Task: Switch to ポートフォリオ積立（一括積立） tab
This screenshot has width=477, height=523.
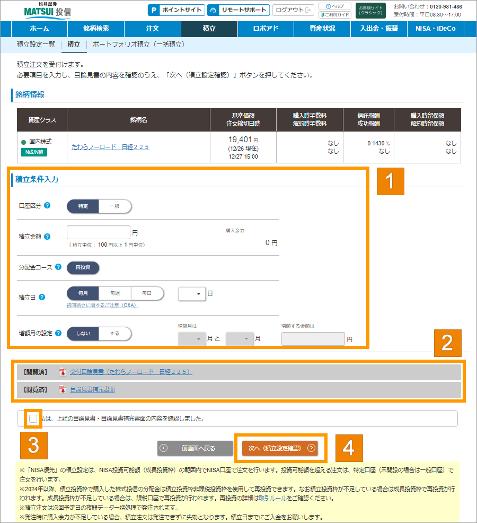Action: 138,45
